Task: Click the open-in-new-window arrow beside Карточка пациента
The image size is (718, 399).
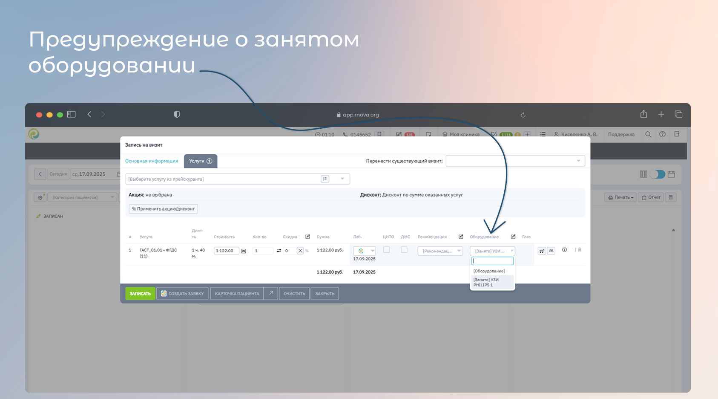Action: 271,293
